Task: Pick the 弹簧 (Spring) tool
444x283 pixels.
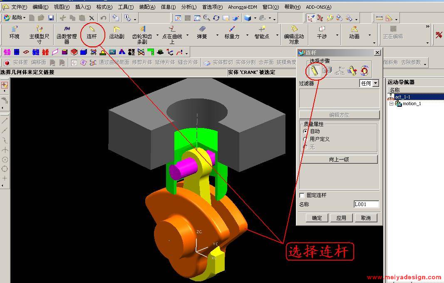Action: point(202,33)
